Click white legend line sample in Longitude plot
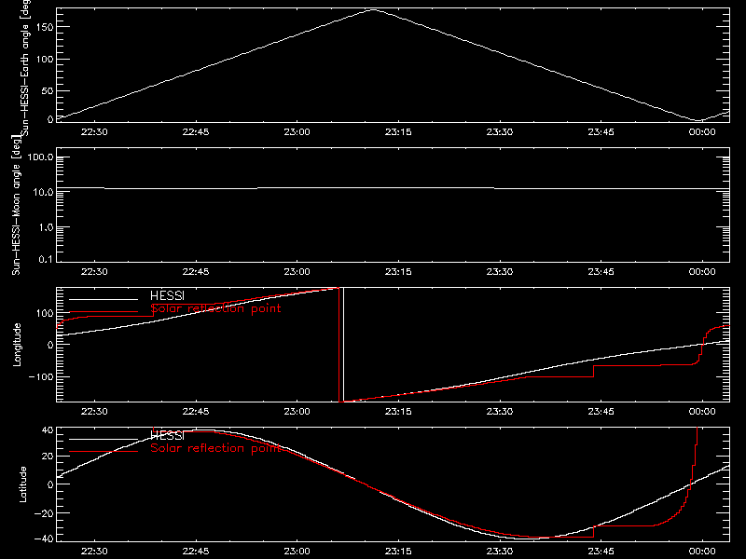 click(x=104, y=299)
